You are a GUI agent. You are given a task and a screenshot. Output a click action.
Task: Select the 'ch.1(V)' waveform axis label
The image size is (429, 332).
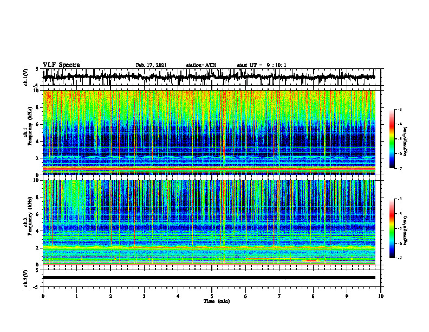[x=26, y=77]
